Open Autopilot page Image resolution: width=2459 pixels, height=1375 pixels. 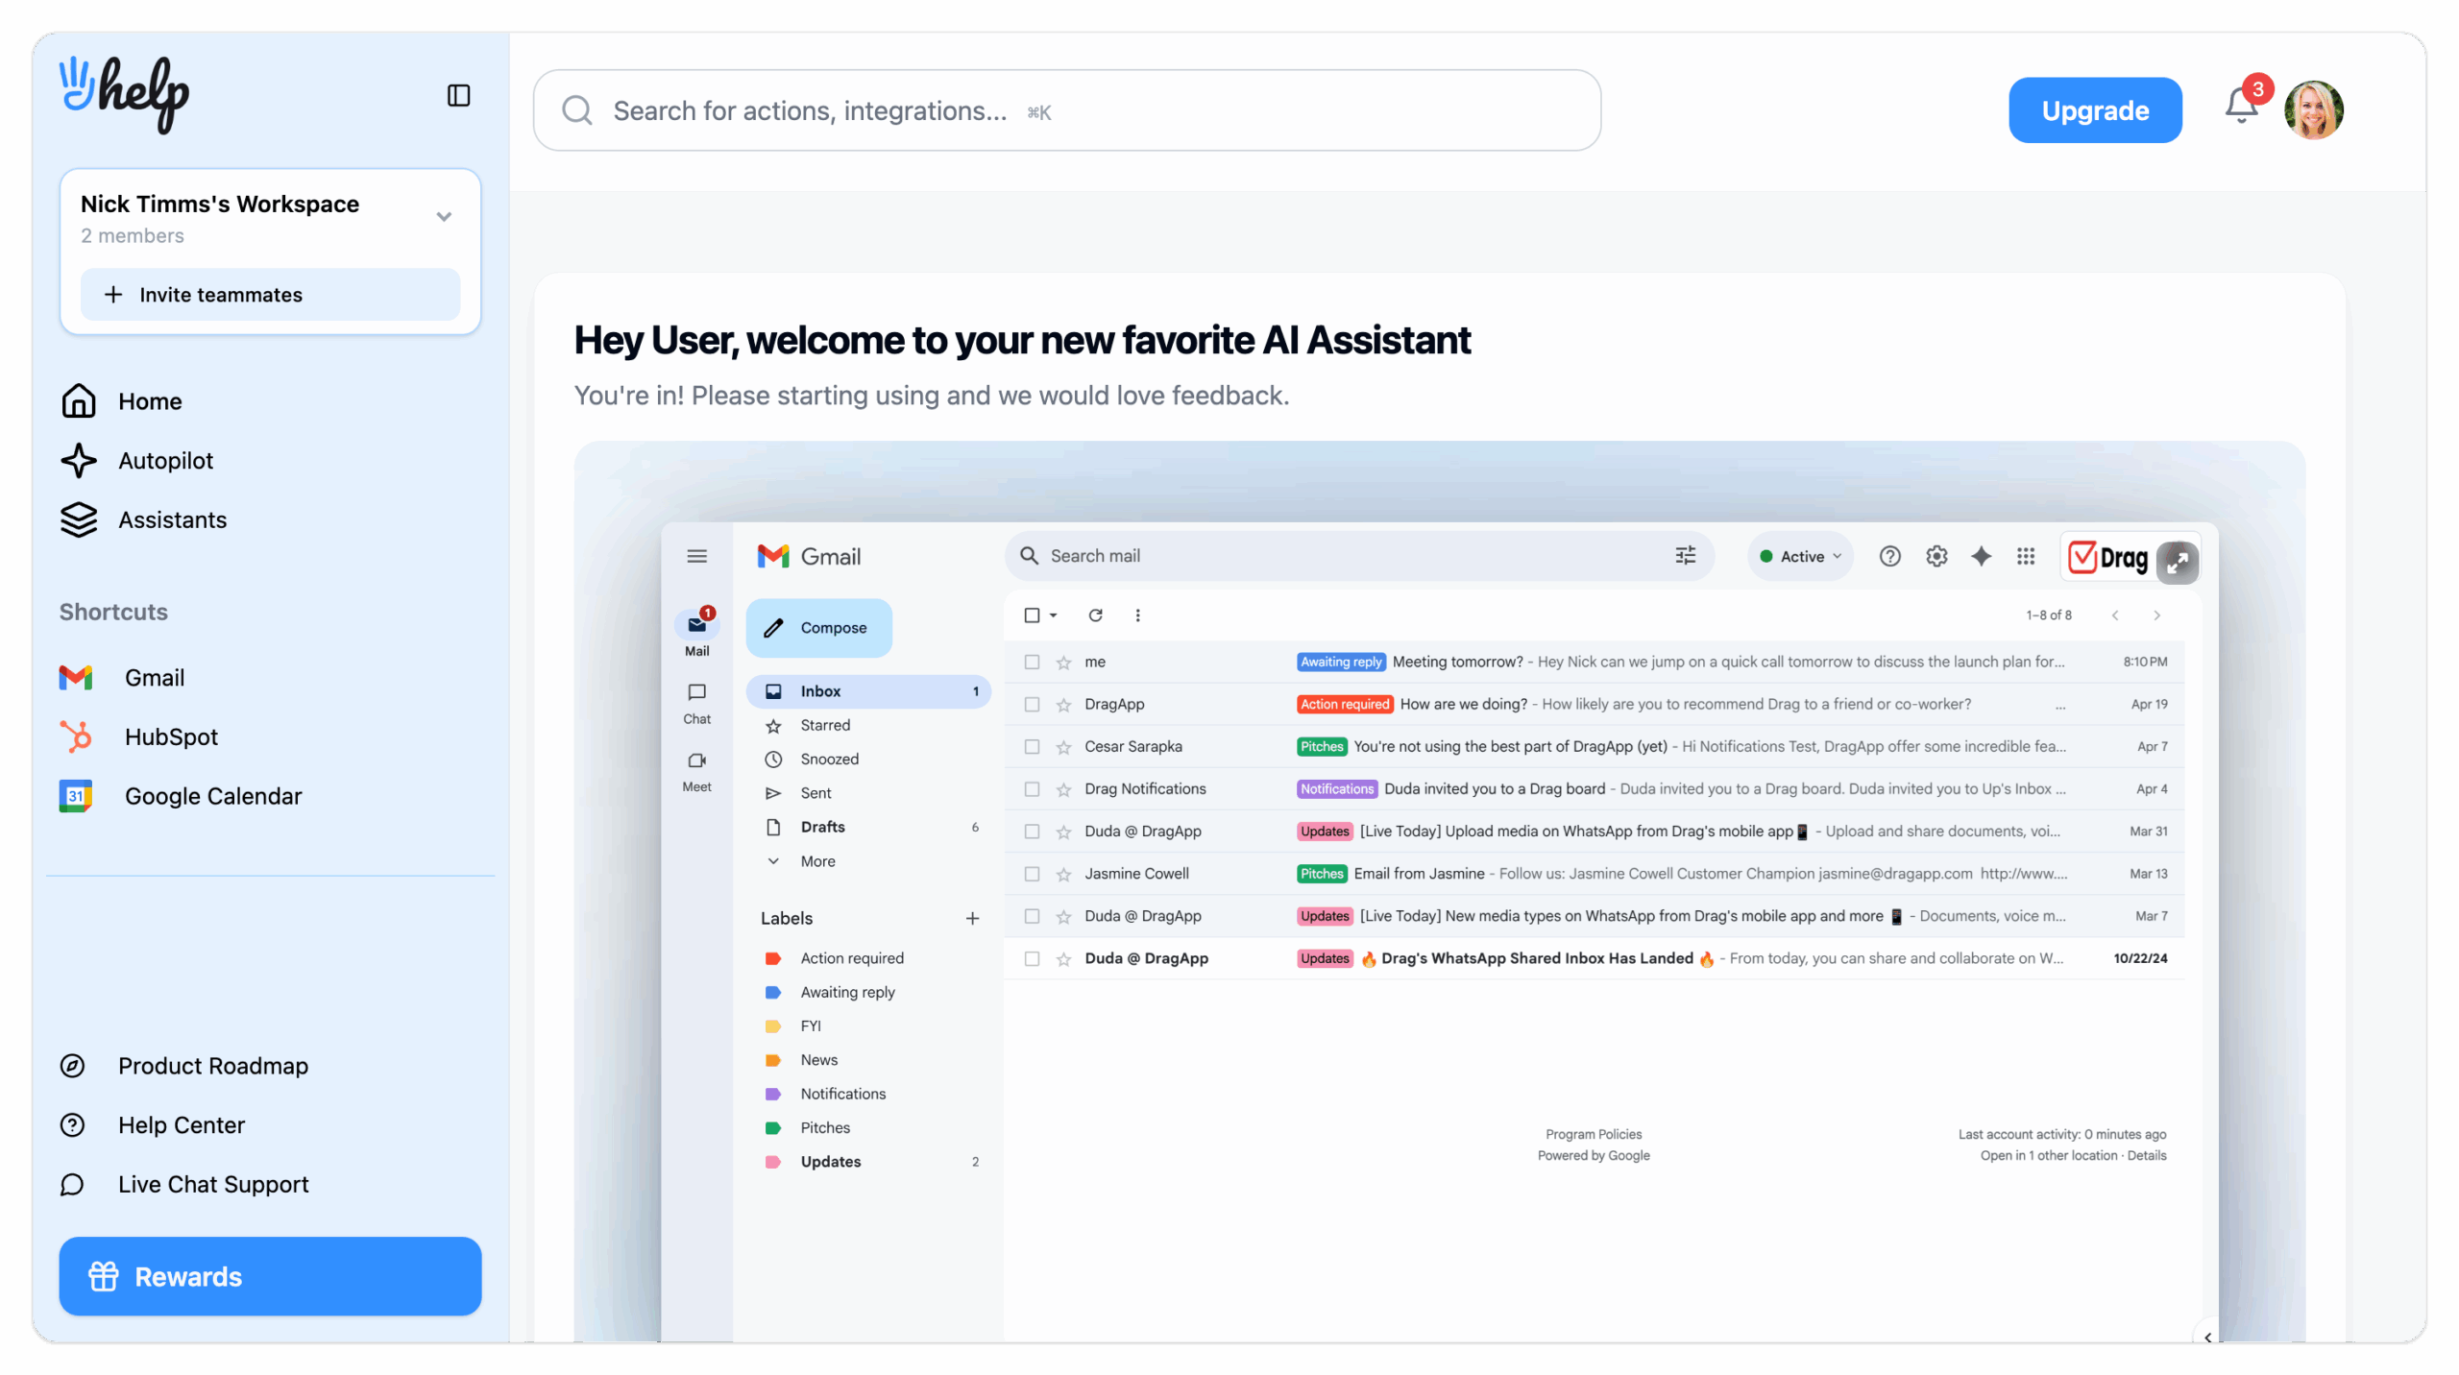point(136,461)
